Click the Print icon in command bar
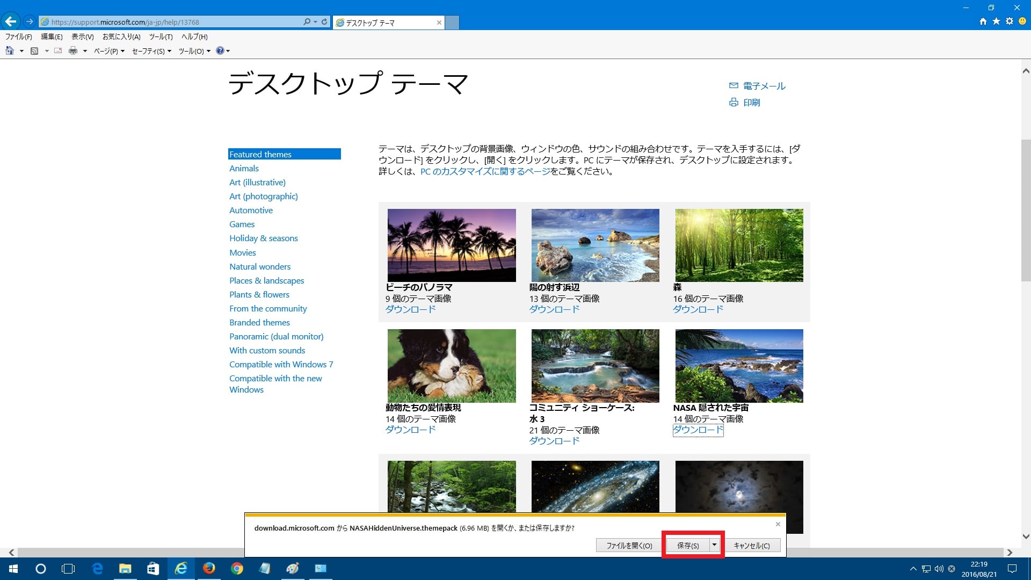This screenshot has width=1031, height=580. click(x=73, y=51)
